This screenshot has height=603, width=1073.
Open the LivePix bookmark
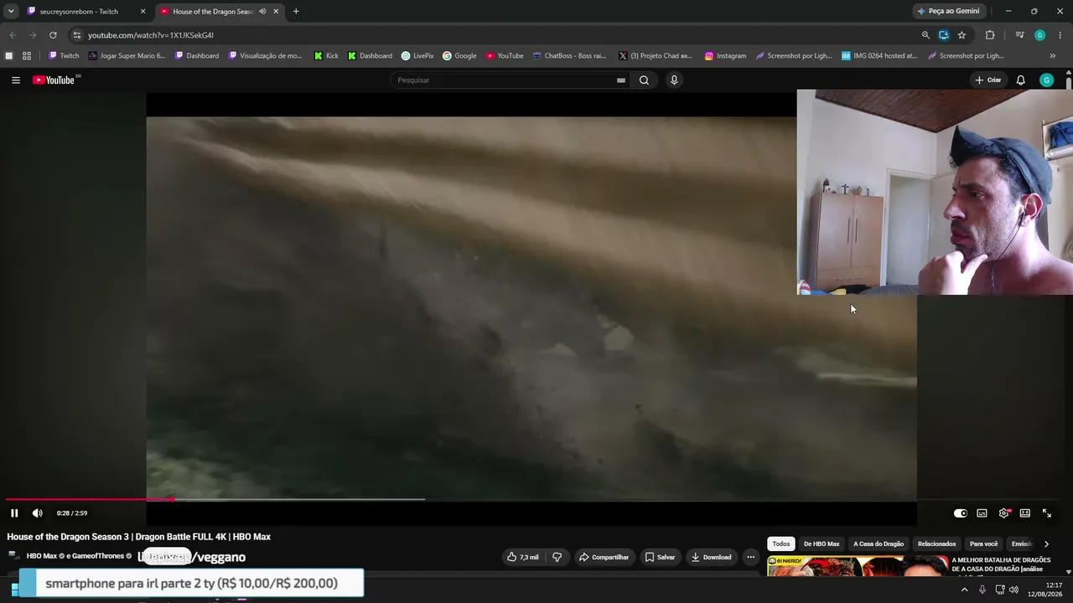tap(417, 56)
